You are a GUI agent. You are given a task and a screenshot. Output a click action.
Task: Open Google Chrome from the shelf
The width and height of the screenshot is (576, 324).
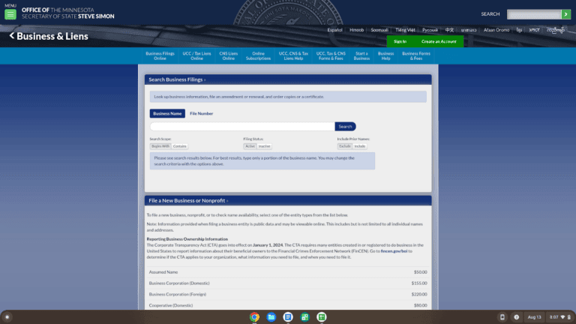(x=254, y=317)
